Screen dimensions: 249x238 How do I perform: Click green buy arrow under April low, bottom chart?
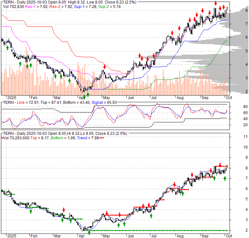tap(89, 233)
